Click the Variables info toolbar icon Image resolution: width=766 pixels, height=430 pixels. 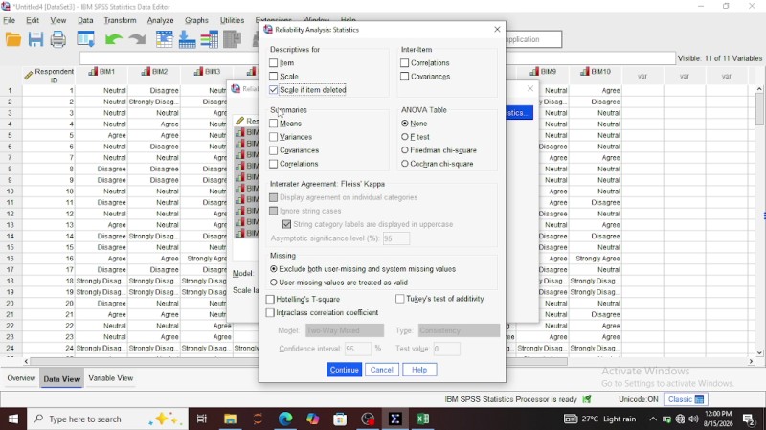pyautogui.click(x=210, y=39)
